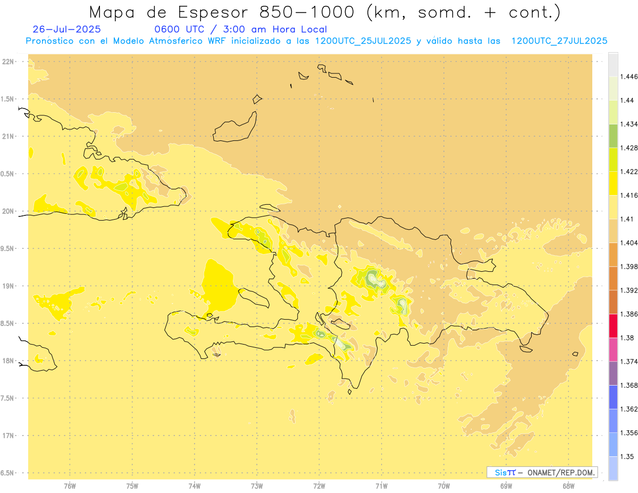The height and width of the screenshot is (493, 638).
Task: Click the valid-until time 1200UTC_27JUL2025
Action: click(559, 41)
